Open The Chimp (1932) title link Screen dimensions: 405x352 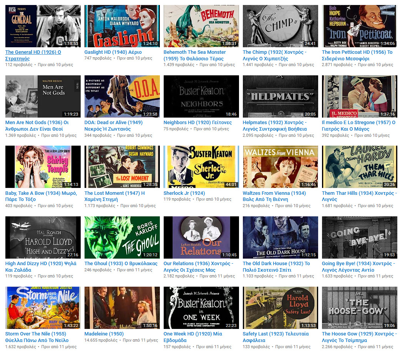[275, 55]
